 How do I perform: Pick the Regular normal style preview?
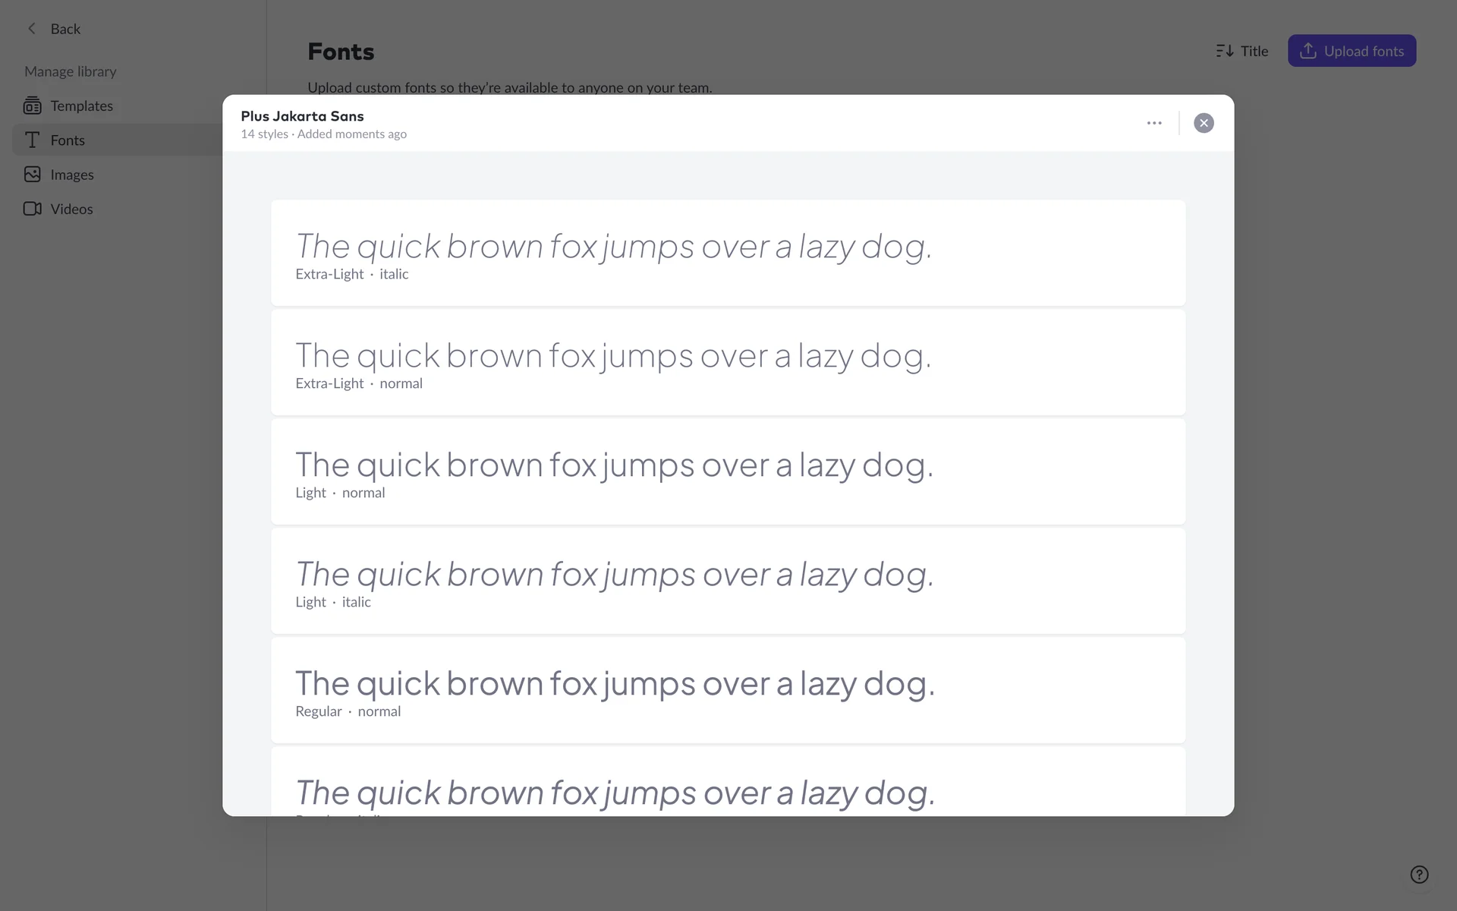728,690
